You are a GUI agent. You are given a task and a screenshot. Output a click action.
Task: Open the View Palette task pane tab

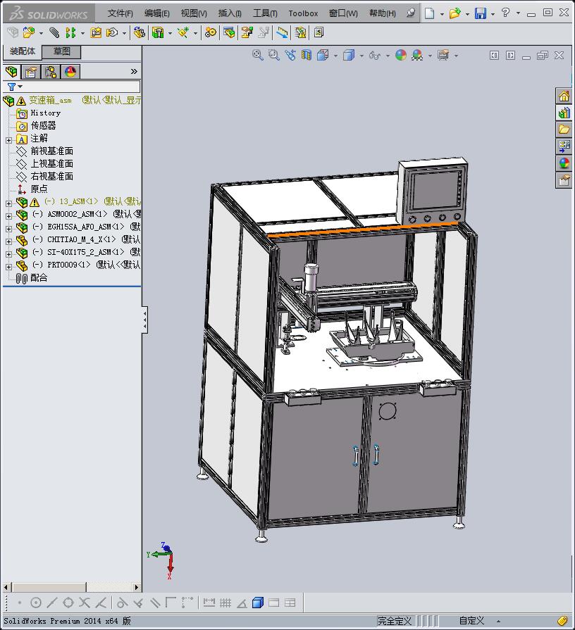(564, 146)
